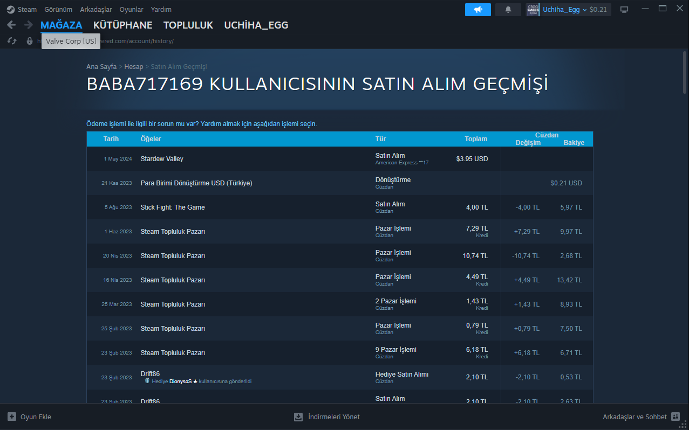Select the Stardew Valley purchase row
The height and width of the screenshot is (430, 689).
pos(340,159)
